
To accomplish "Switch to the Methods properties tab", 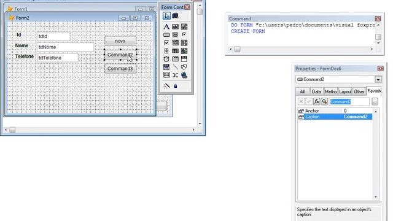I will [x=330, y=91].
